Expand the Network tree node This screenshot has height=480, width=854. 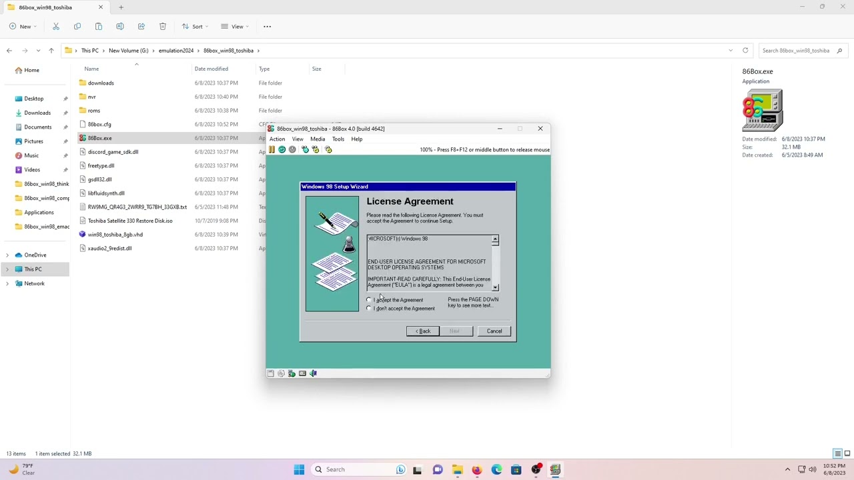[7, 283]
